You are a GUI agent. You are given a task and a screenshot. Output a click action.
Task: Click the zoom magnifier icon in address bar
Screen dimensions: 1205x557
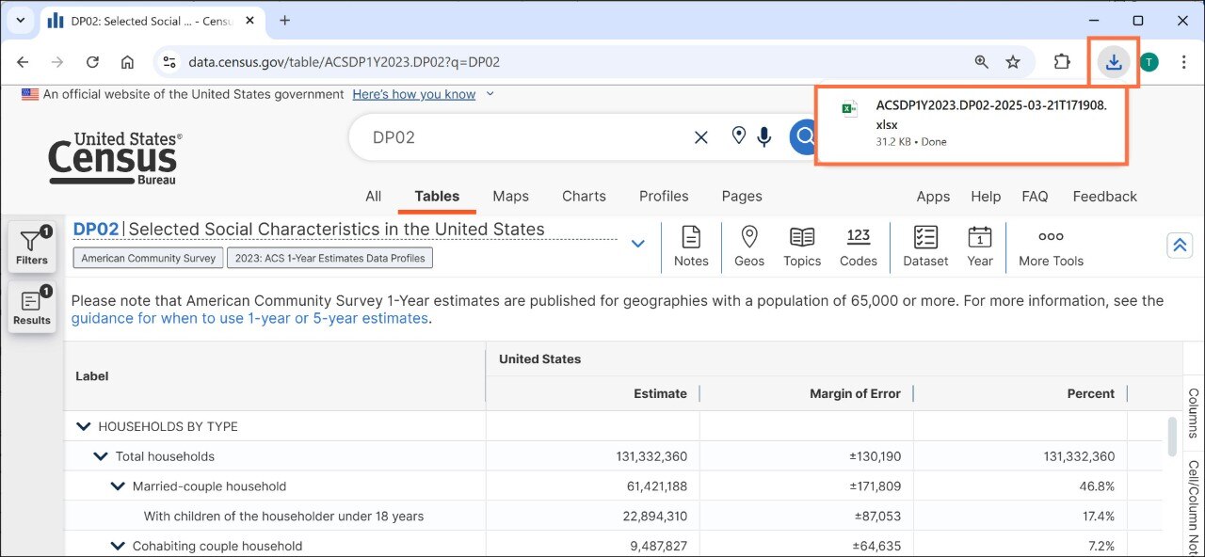[982, 62]
